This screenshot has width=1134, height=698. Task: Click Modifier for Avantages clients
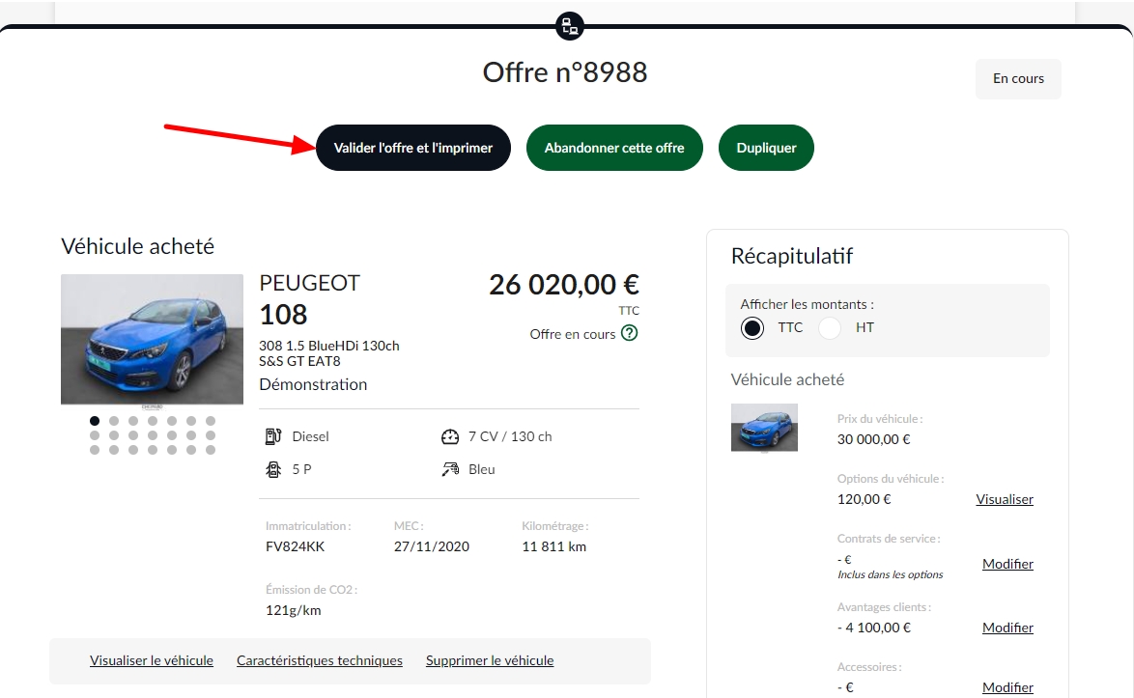point(1007,628)
